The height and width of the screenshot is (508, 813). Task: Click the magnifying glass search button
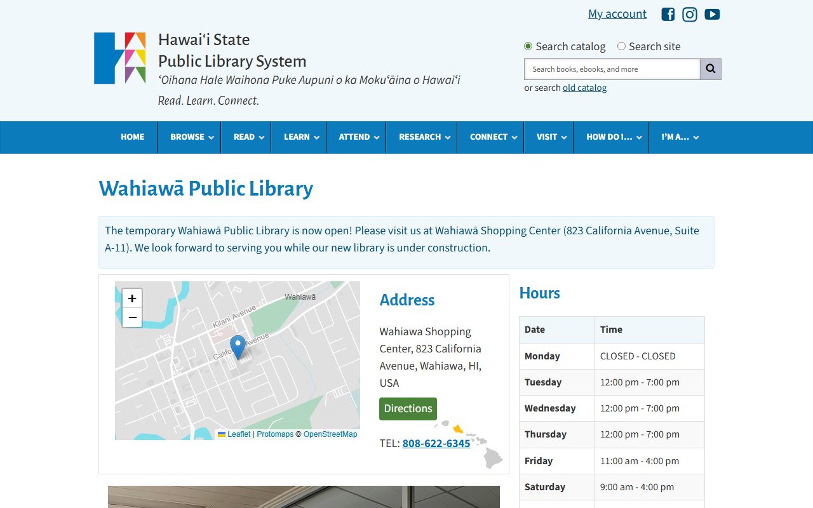click(711, 69)
